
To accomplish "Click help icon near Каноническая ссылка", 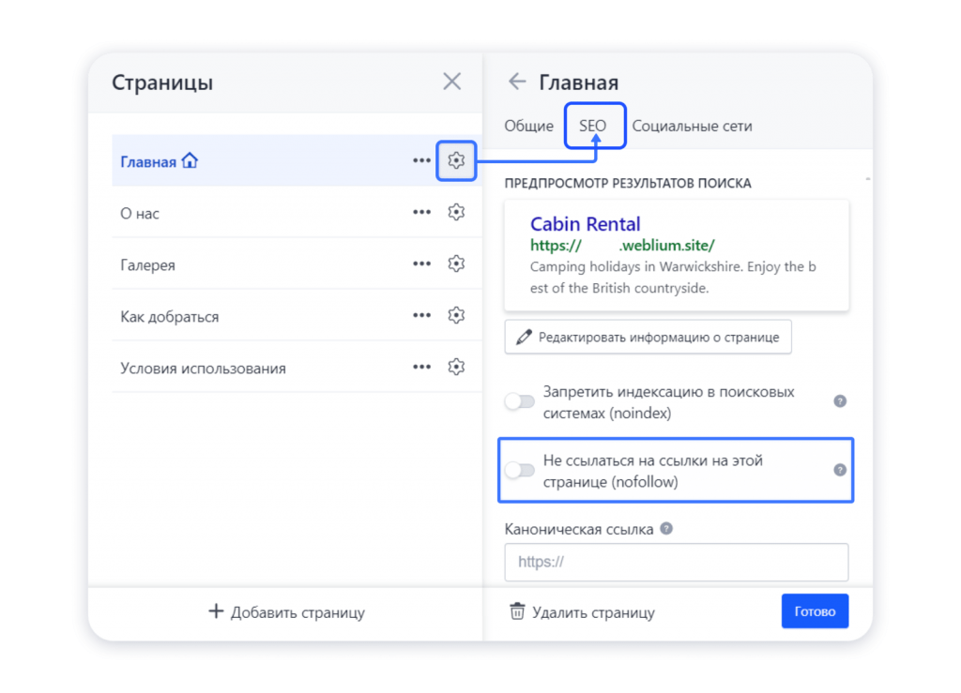I will pyautogui.click(x=666, y=529).
